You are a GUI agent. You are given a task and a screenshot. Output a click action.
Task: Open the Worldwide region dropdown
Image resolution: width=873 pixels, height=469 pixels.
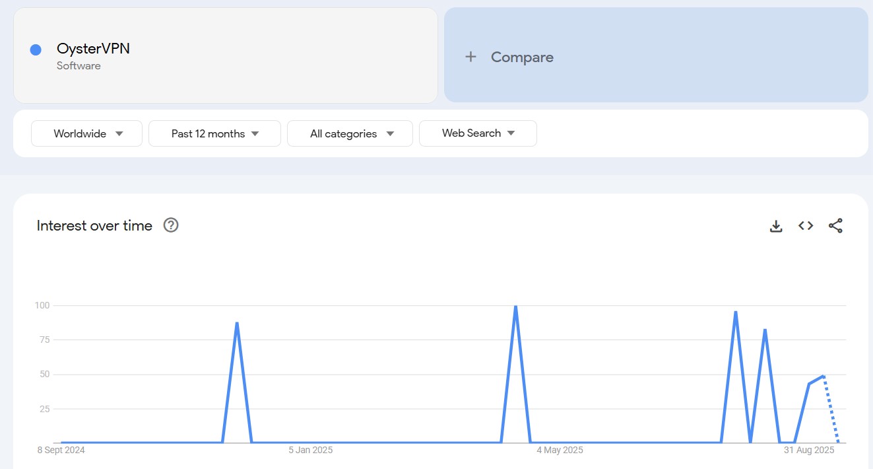click(86, 133)
